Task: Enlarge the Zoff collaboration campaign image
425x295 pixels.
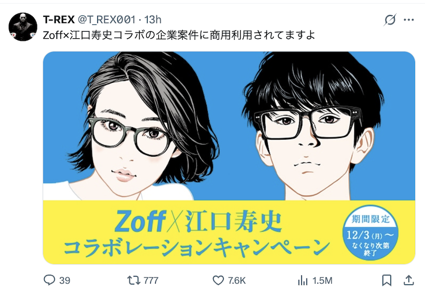Action: click(x=229, y=158)
